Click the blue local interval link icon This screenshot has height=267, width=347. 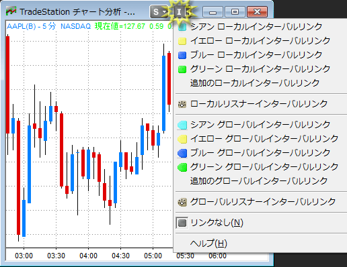(182, 55)
